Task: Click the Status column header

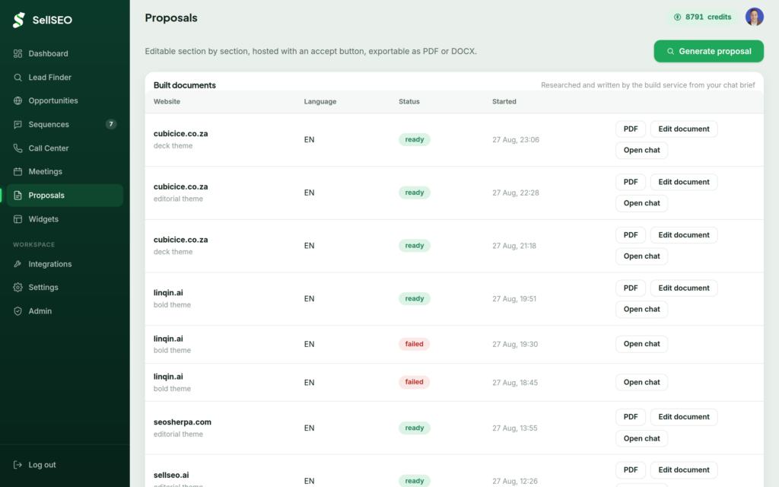Action: click(x=409, y=101)
